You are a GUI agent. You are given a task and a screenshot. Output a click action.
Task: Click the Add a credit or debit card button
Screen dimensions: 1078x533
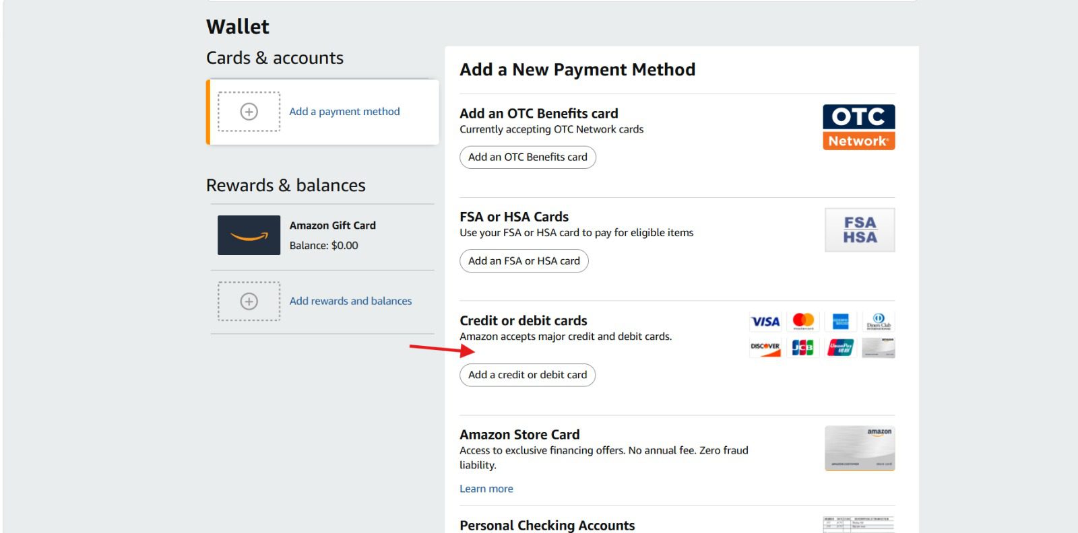(x=528, y=375)
